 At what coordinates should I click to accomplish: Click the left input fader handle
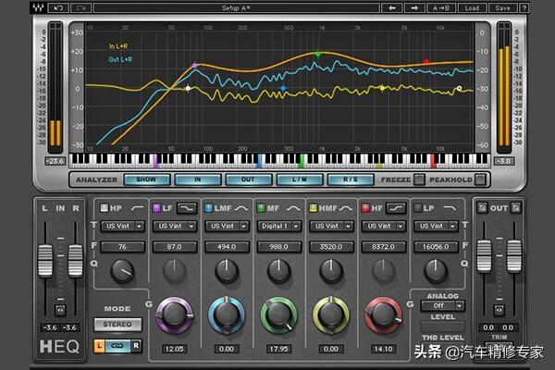45,261
